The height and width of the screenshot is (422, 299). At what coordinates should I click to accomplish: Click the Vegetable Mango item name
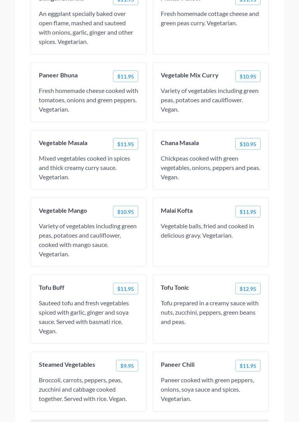63,210
